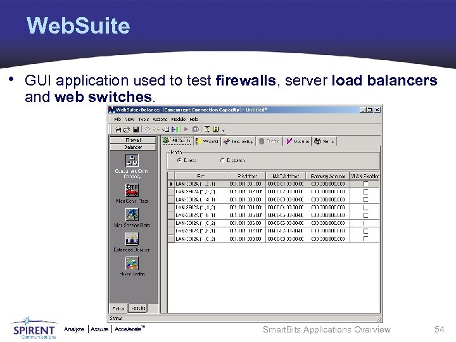Switch to the Options tab
The image size is (456, 342).
pyautogui.click(x=298, y=141)
